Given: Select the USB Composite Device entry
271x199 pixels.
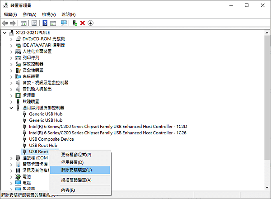Looking at the screenshot, I should 51,139.
